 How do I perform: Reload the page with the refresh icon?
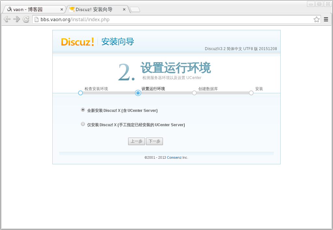pos(26,19)
